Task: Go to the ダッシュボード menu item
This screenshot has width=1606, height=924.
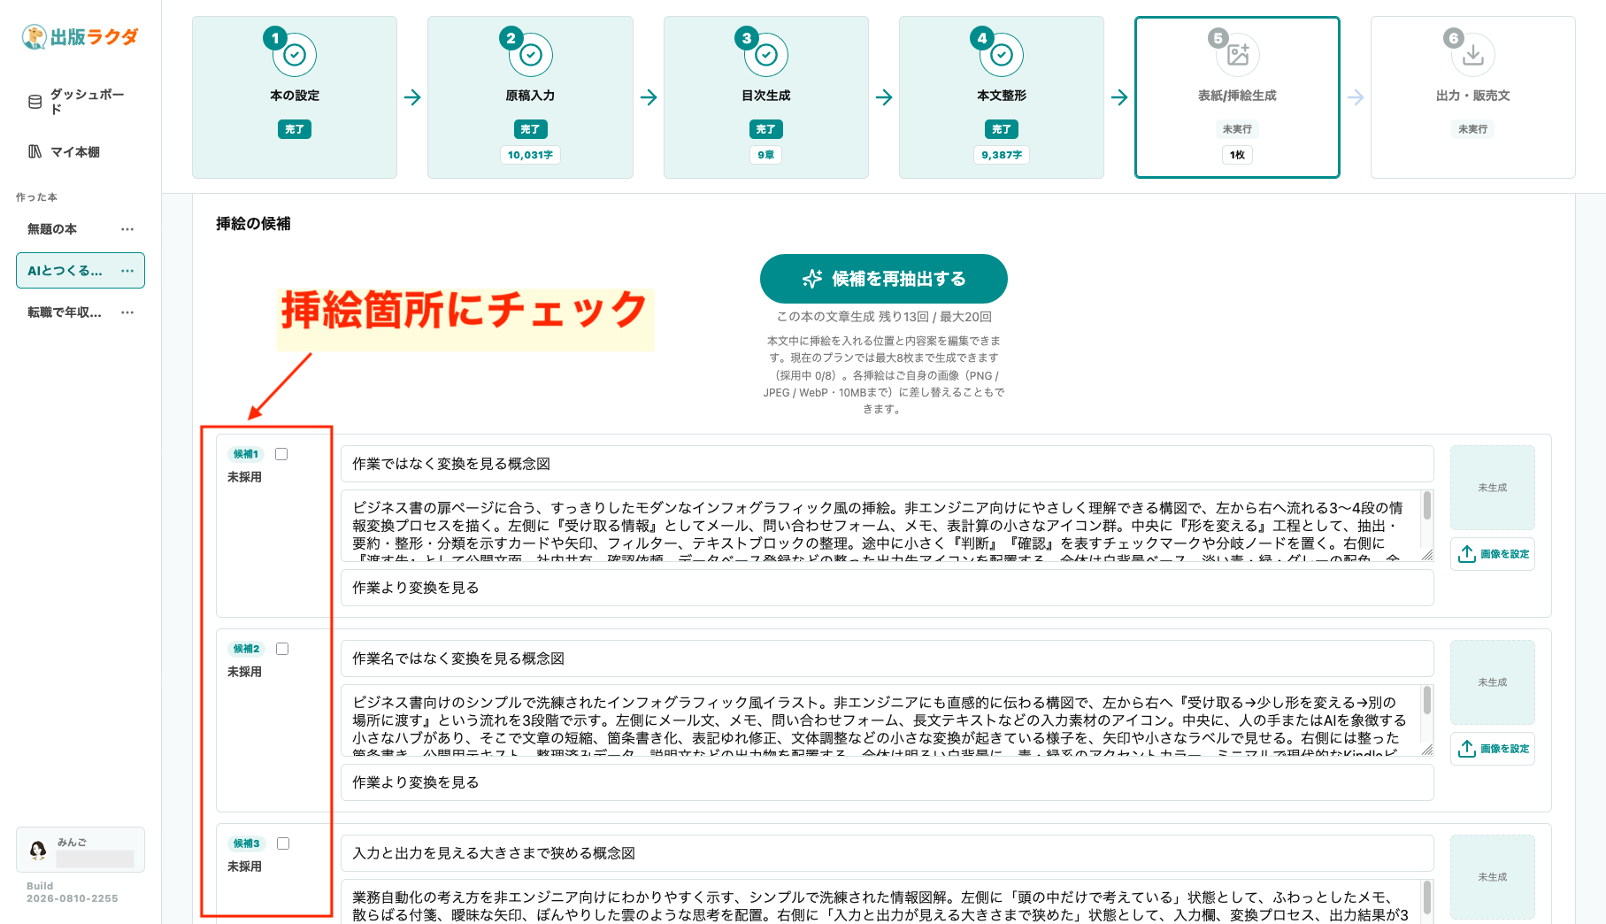Action: pos(81,102)
